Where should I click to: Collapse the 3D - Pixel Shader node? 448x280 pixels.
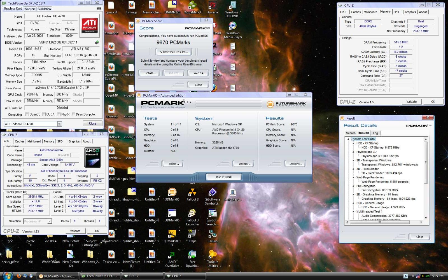point(353,169)
